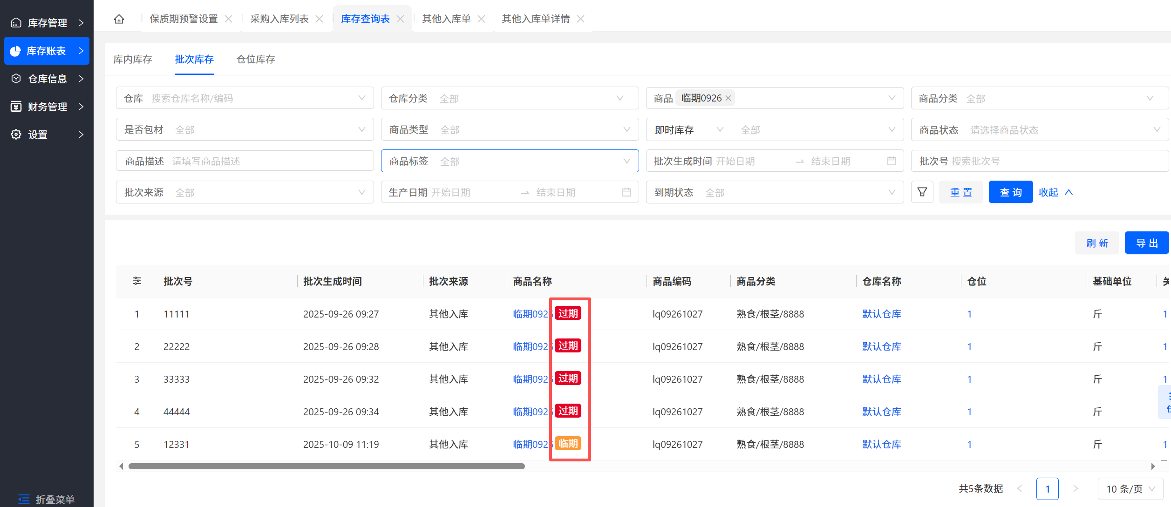The width and height of the screenshot is (1171, 507).
Task: Close the 保质期预警设置 tab
Action: point(229,19)
